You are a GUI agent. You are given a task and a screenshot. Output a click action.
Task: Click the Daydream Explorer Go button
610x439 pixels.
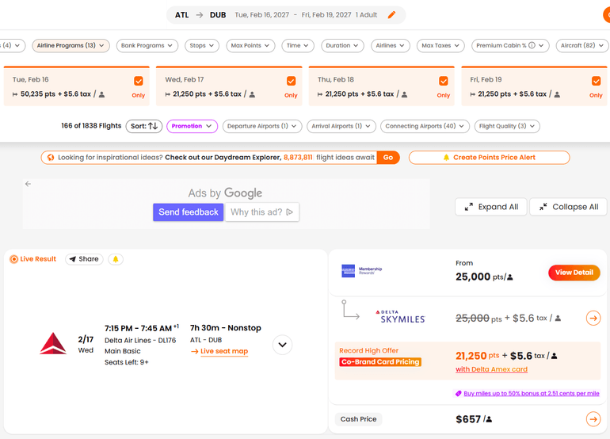pyautogui.click(x=388, y=158)
